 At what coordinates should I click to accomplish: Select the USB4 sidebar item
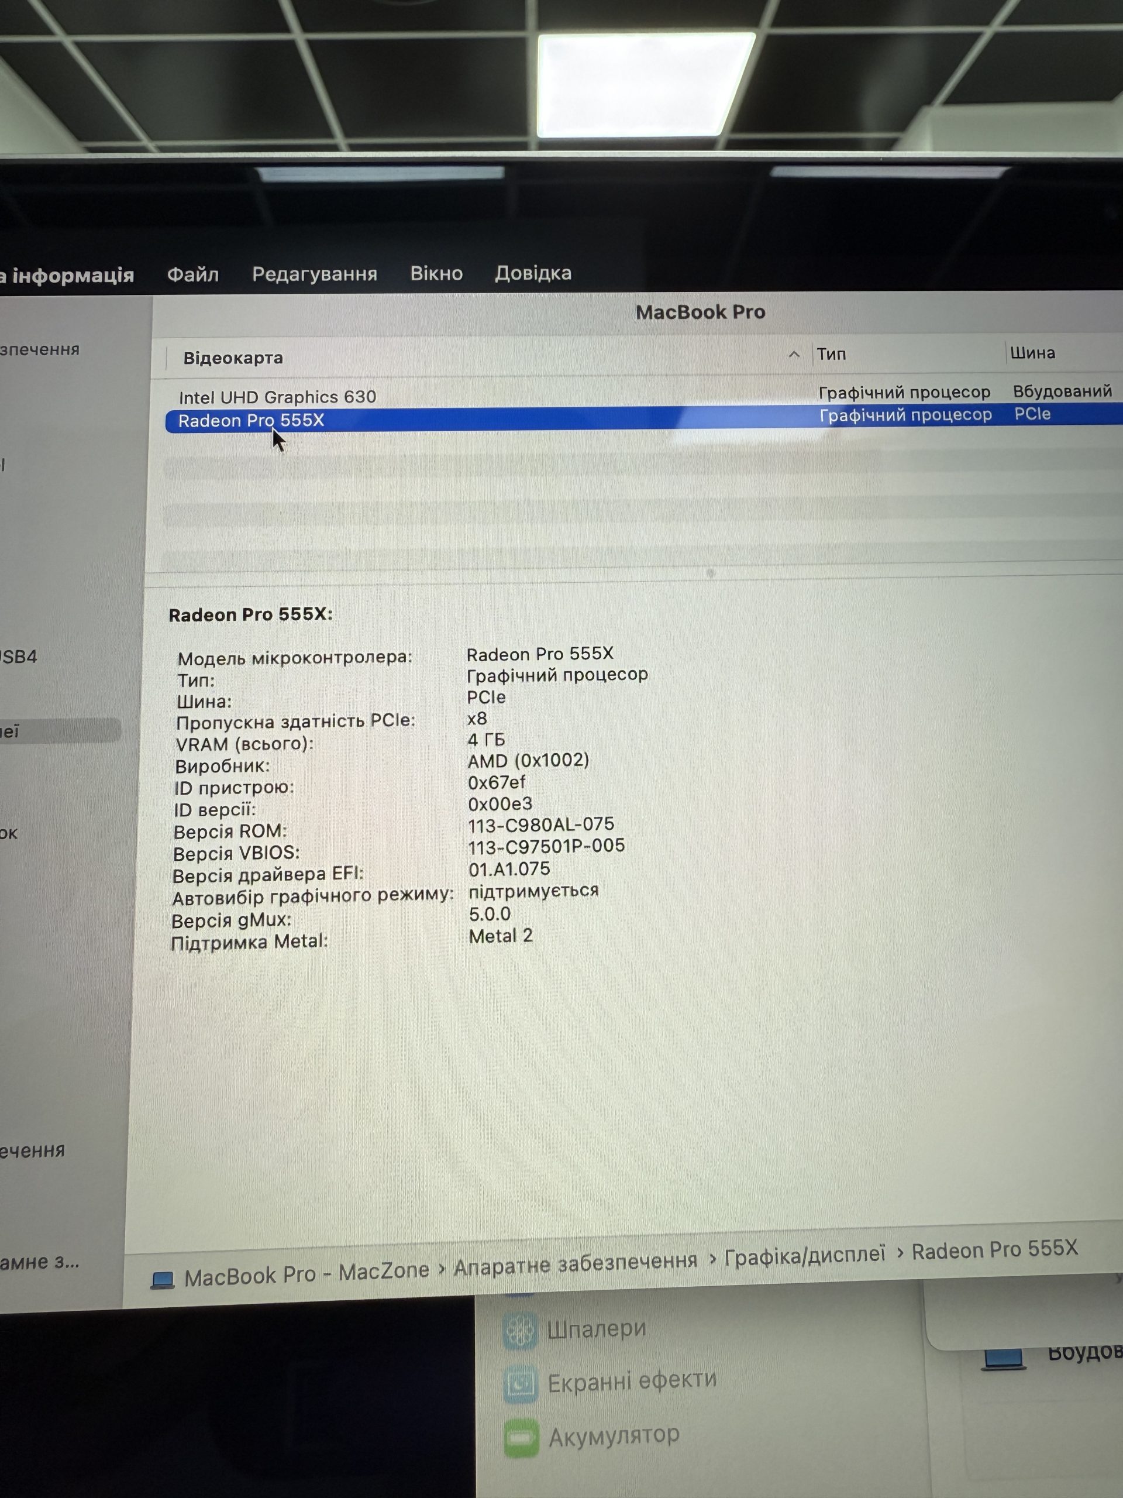click(18, 656)
